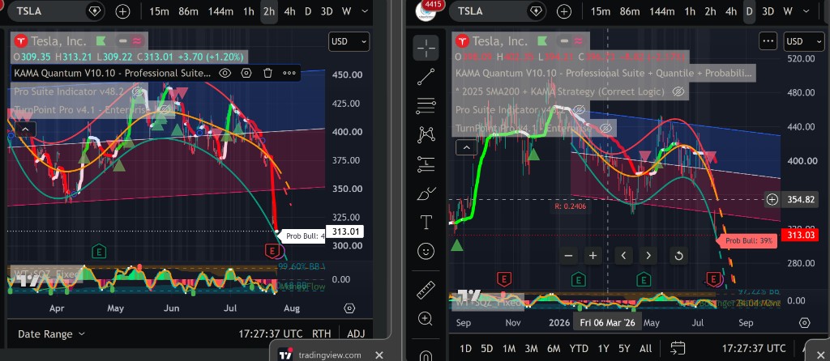830x361 pixels.
Task: Open the USD currency dropdown in right chart
Action: pyautogui.click(x=803, y=41)
